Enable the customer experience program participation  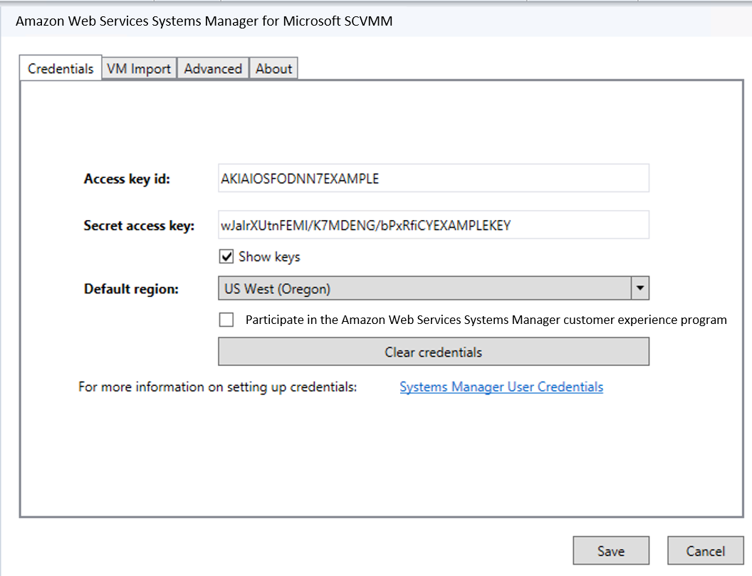pyautogui.click(x=226, y=319)
